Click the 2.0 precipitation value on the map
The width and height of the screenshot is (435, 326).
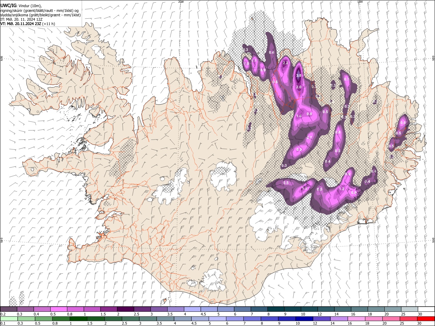point(299,87)
